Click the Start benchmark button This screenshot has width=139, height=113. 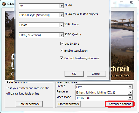pos(69,104)
